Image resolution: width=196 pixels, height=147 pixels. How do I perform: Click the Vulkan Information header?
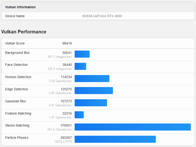click(21, 7)
